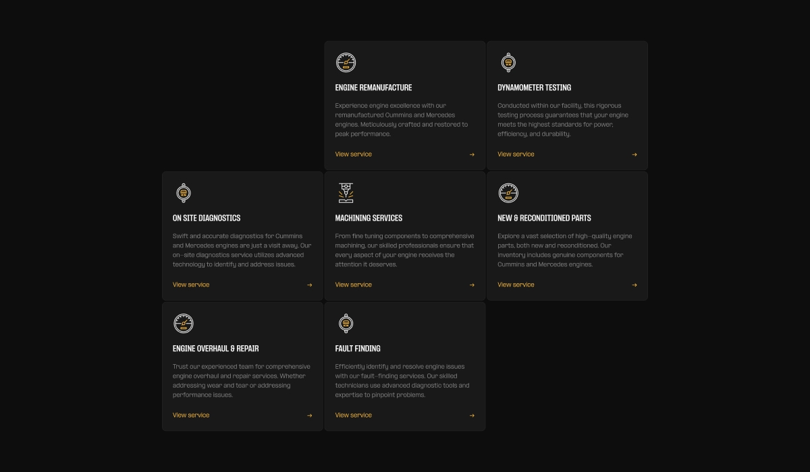810x472 pixels.
Task: Click the arrow on the Engine Remanufacture card
Action: coord(472,154)
